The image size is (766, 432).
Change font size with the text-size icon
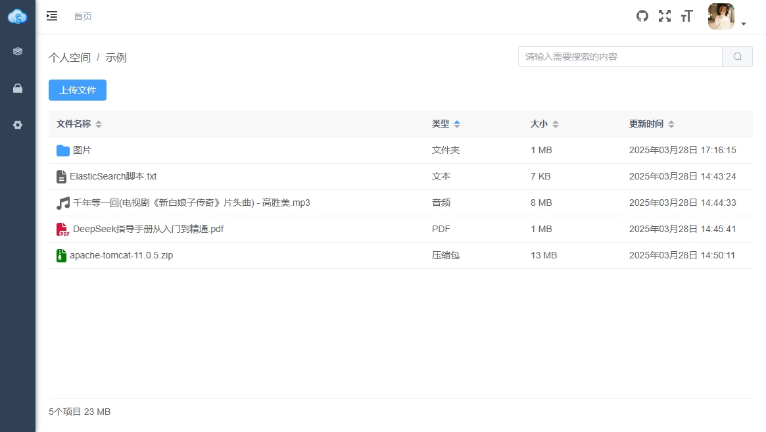tap(687, 16)
